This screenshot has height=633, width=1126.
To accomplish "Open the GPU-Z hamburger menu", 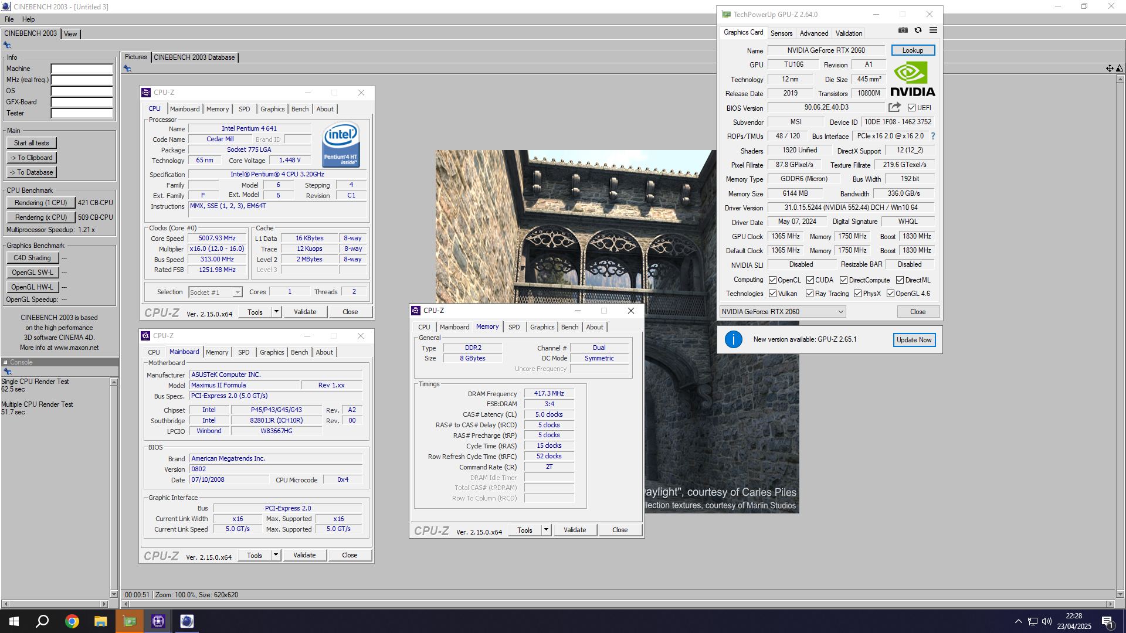I will click(x=933, y=30).
